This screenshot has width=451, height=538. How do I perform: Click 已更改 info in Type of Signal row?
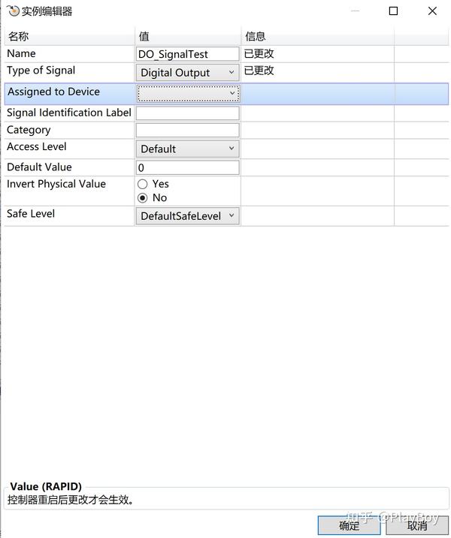259,71
